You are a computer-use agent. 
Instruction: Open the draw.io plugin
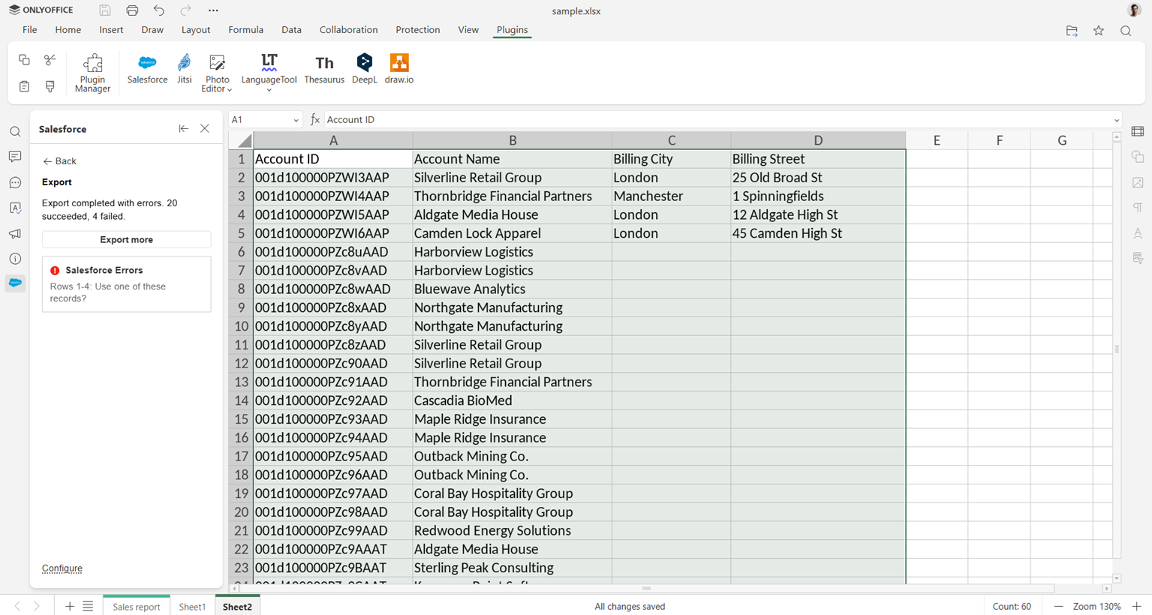click(x=399, y=69)
